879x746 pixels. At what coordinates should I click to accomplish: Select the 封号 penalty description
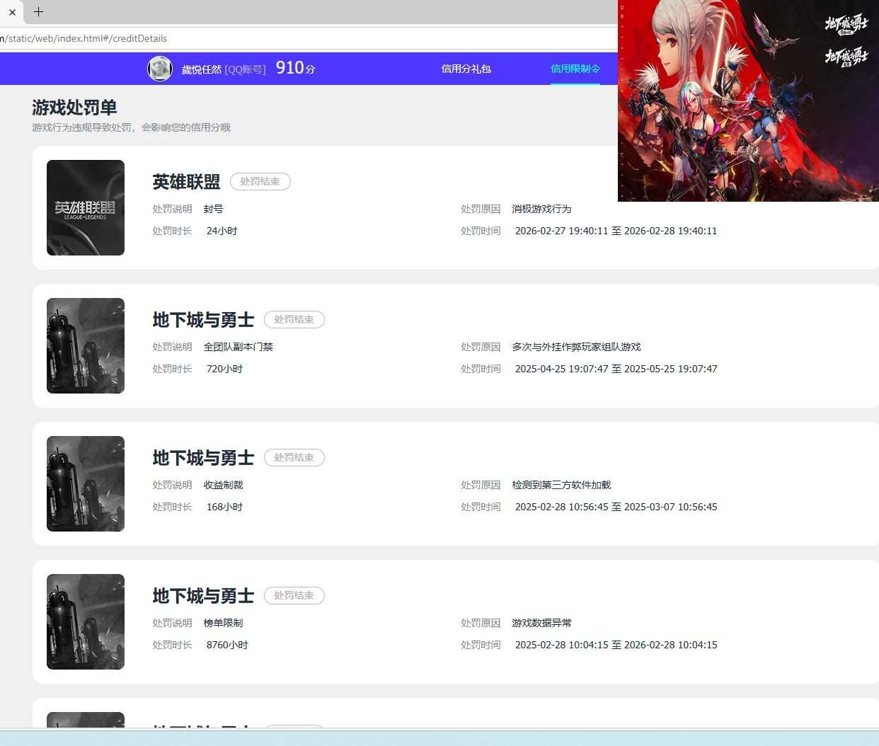click(x=213, y=209)
